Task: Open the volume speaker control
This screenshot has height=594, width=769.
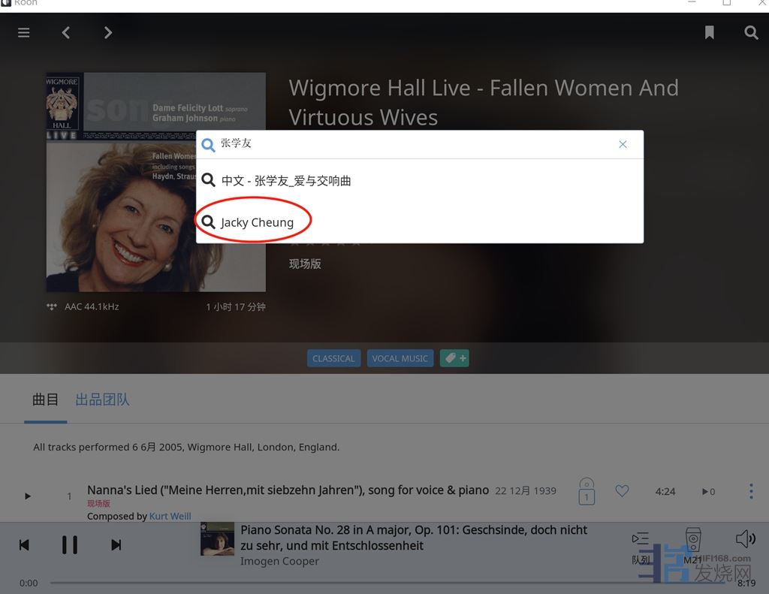Action: (x=745, y=538)
